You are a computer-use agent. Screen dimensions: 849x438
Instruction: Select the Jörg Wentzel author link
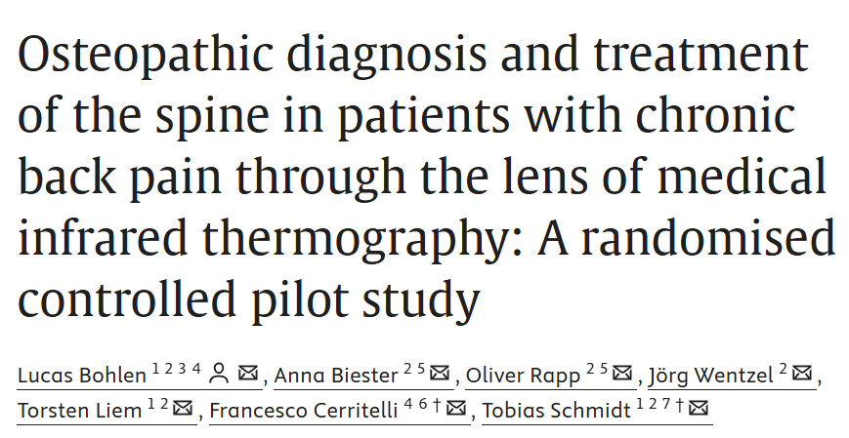click(x=711, y=376)
